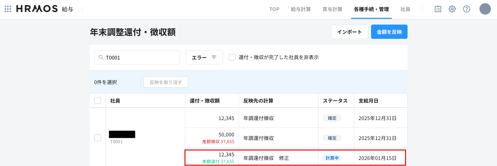Select the checkbox for employee T0001
Screen dimensions: 497x166
coord(98,138)
